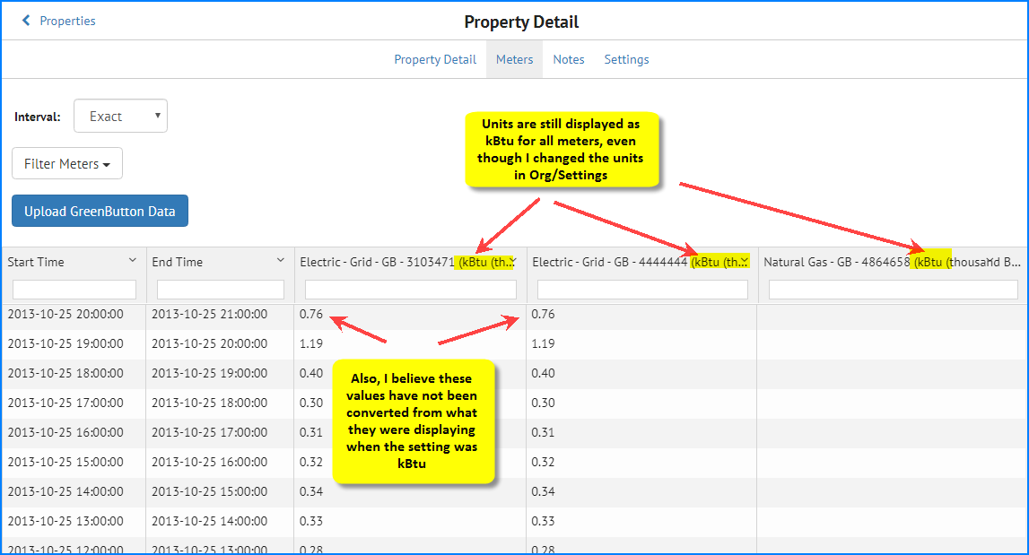This screenshot has height=555, width=1029.
Task: Expand the Filter Meters caret
Action: point(108,163)
